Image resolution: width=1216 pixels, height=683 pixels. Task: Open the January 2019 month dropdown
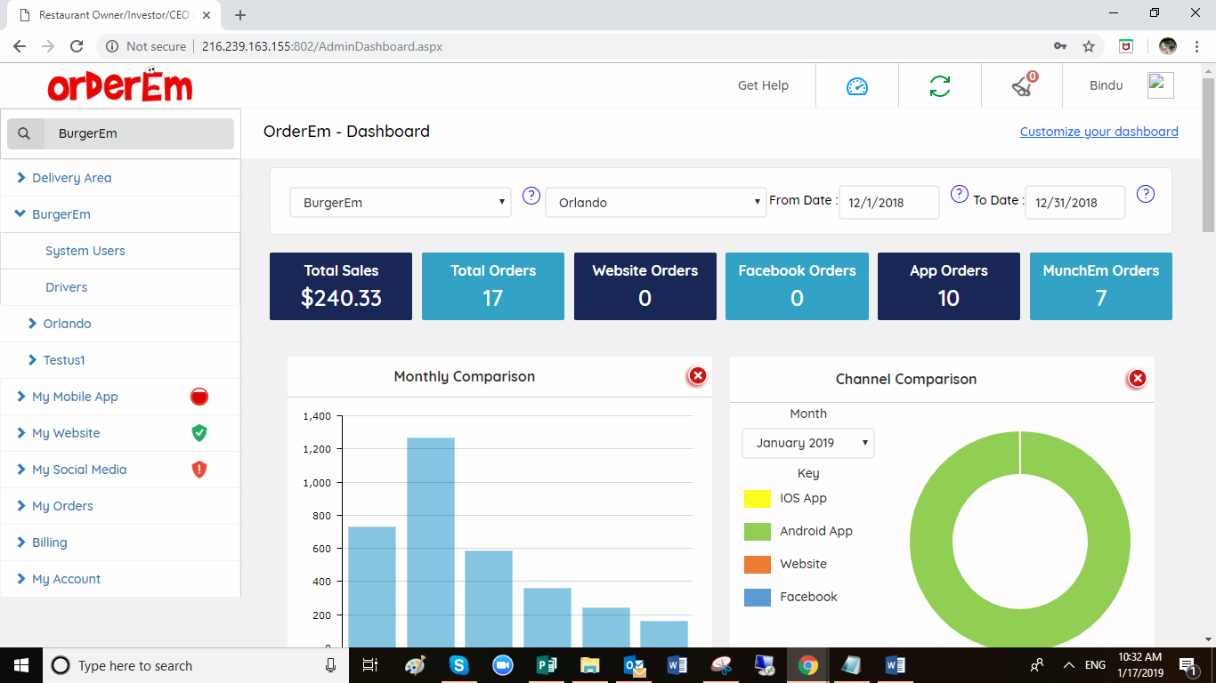click(807, 443)
